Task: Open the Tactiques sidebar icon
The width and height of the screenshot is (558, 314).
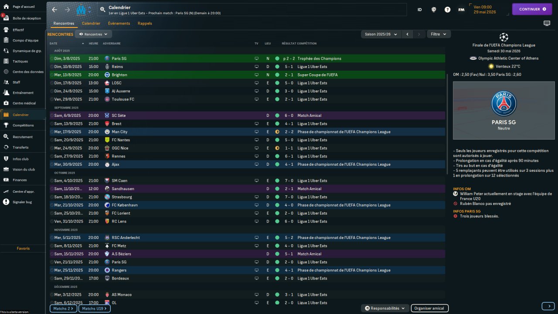Action: pos(6,61)
